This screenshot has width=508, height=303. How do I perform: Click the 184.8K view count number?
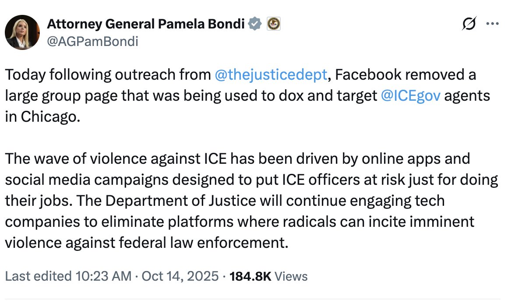(x=250, y=276)
